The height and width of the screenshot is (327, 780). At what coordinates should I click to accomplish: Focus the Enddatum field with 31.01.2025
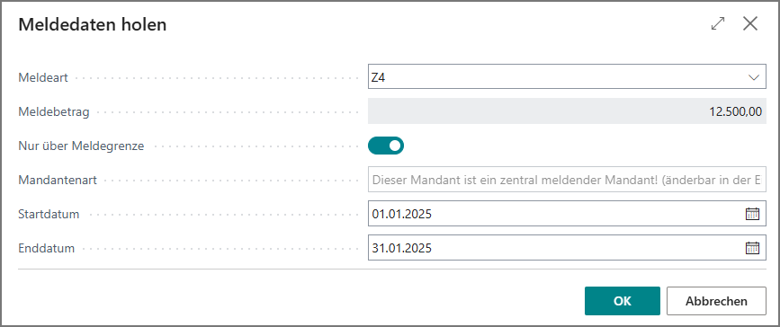tap(567, 247)
